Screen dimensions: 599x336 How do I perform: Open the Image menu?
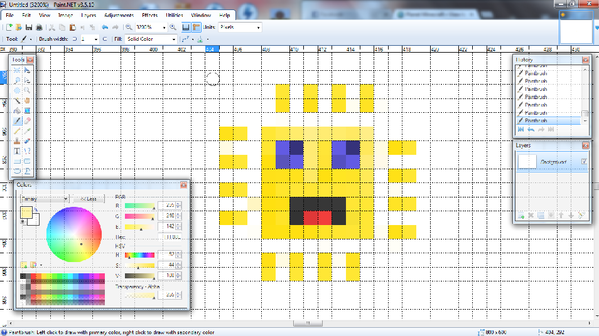click(65, 15)
